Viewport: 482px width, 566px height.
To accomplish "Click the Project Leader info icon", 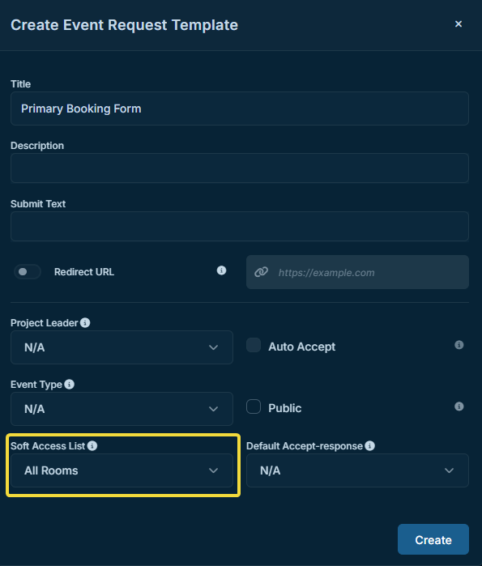I will click(85, 323).
